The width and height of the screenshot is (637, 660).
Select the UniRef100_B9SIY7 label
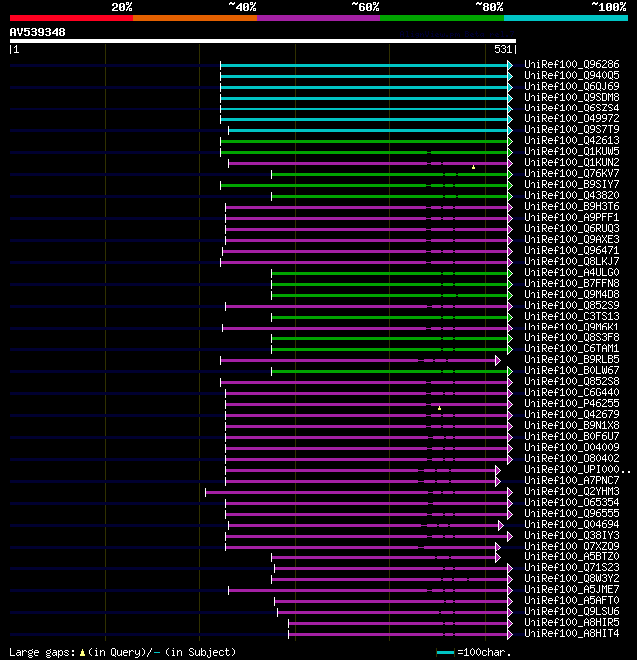click(x=571, y=184)
